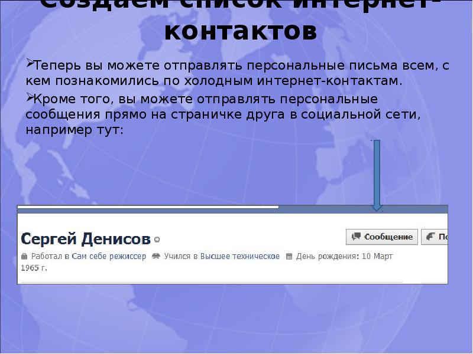This screenshot has width=473, height=354.
Task: Click the second bullet arrow before Кроме того
Action: click(x=29, y=97)
